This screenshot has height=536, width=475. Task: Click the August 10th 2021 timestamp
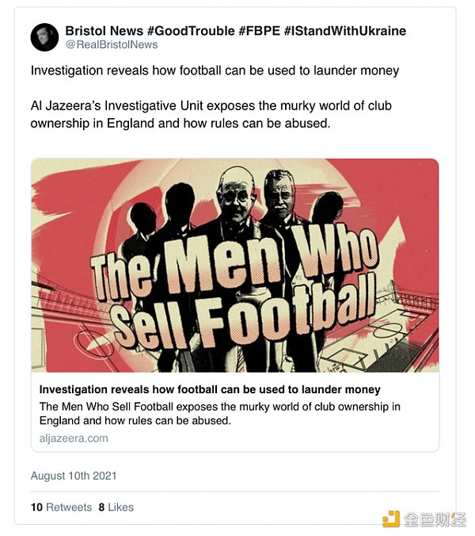pyautogui.click(x=74, y=476)
